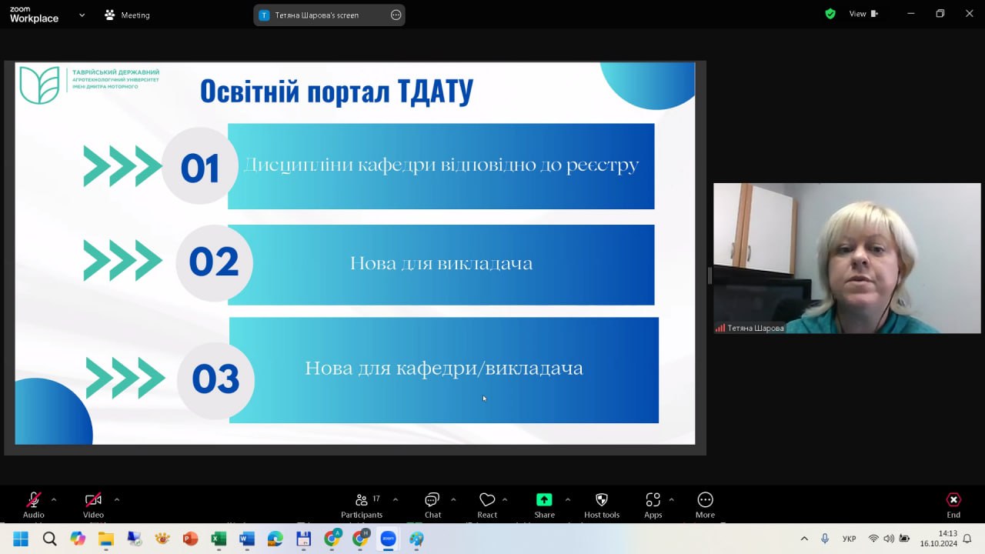Image resolution: width=985 pixels, height=554 pixels.
Task: Open the floppy disk app on taskbar
Action: point(303,539)
